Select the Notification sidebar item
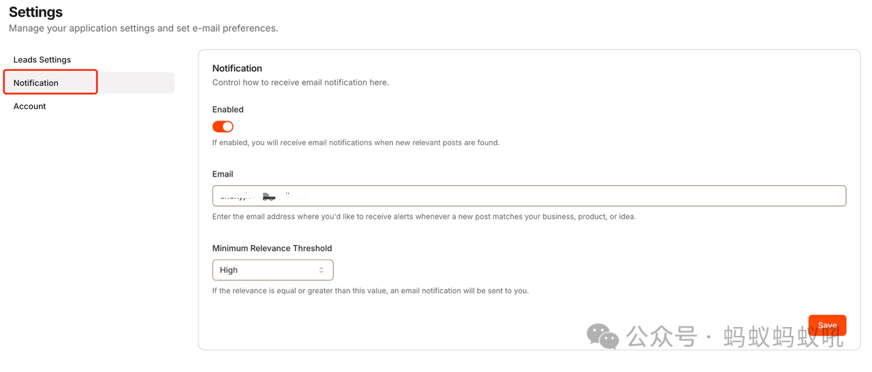Viewport: 872px width, 372px height. pyautogui.click(x=36, y=83)
